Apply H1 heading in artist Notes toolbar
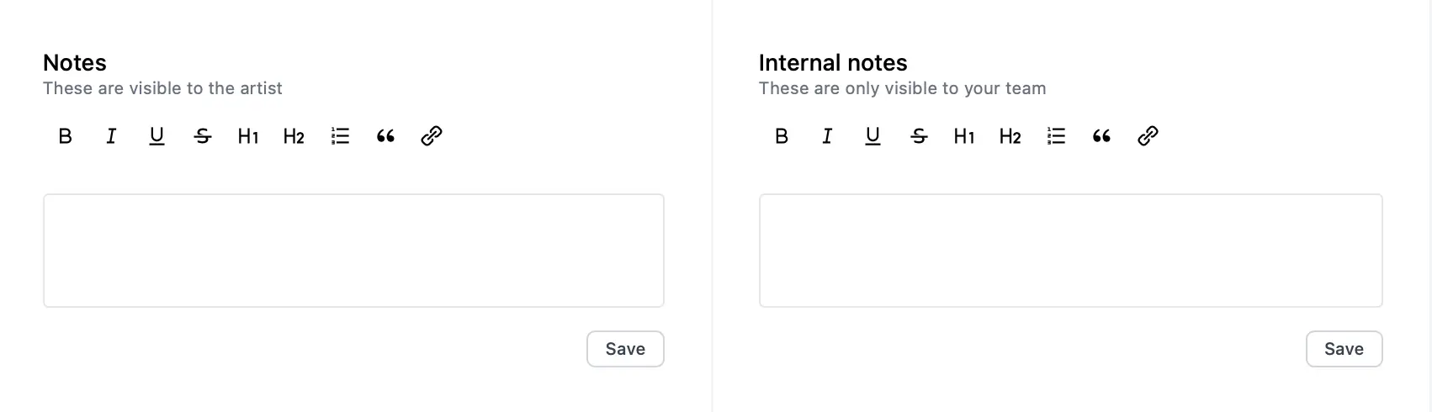The image size is (1432, 412). click(248, 136)
